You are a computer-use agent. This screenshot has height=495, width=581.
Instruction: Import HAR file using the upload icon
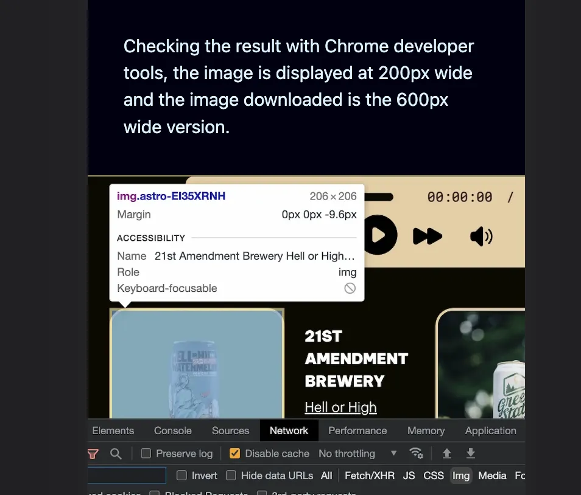pyautogui.click(x=446, y=453)
